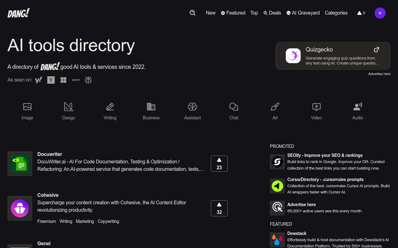Image resolution: width=398 pixels, height=248 pixels.
Task: Open the Quizgecko external link icon
Action: (x=377, y=50)
